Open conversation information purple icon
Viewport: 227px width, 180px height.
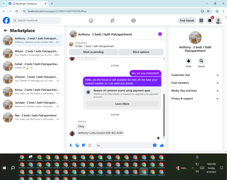[160, 34]
